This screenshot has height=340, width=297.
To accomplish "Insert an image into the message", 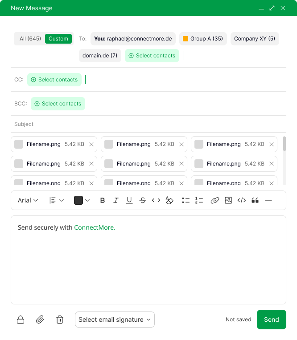I will tap(228, 200).
